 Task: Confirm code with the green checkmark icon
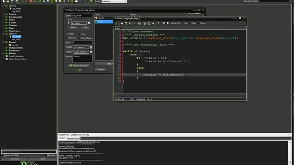[x=116, y=23]
